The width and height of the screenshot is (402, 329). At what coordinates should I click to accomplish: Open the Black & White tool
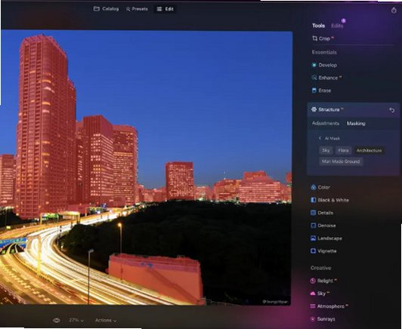(329, 200)
